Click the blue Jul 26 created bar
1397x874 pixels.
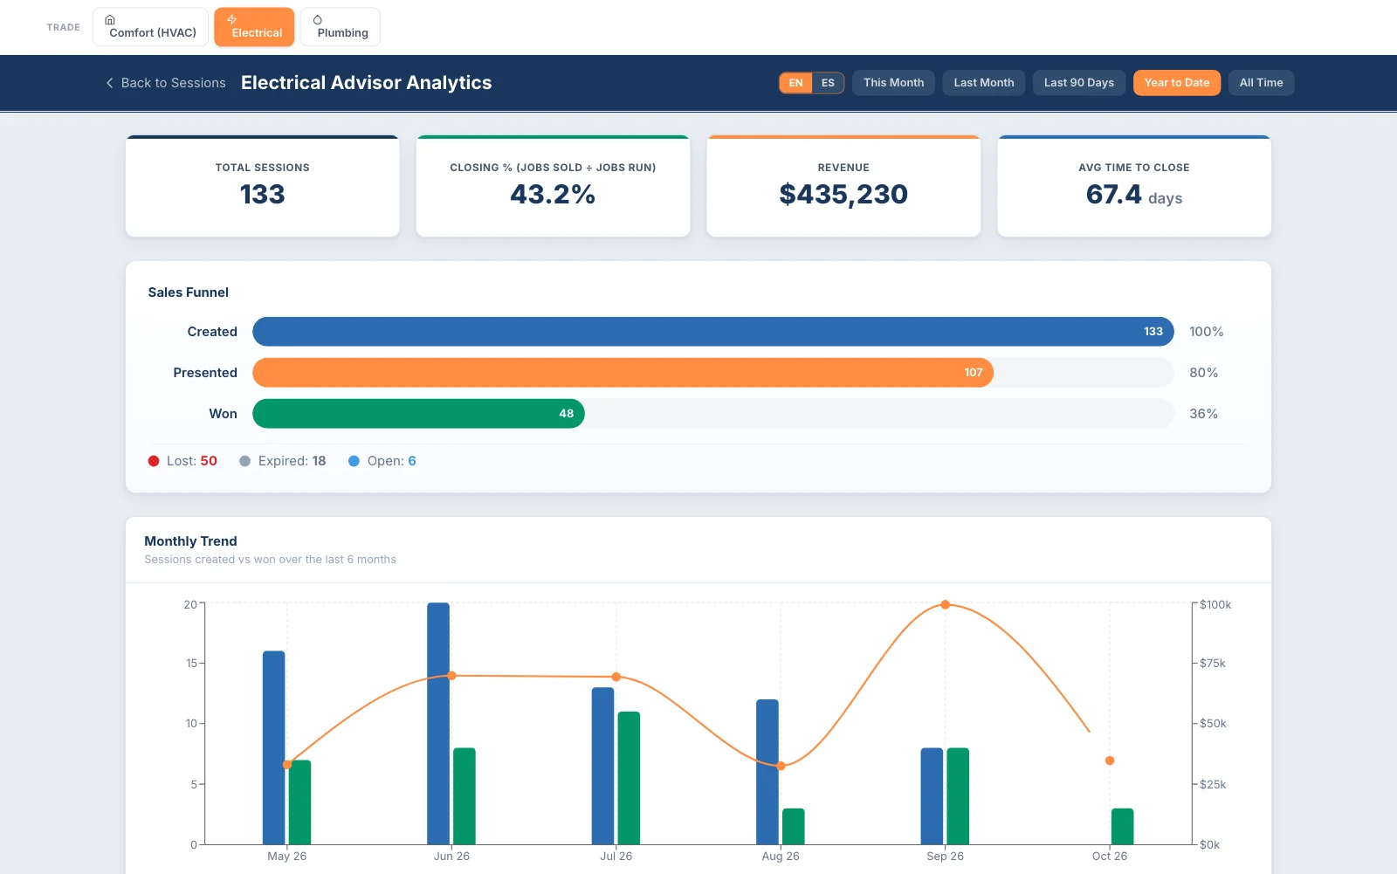pyautogui.click(x=603, y=766)
